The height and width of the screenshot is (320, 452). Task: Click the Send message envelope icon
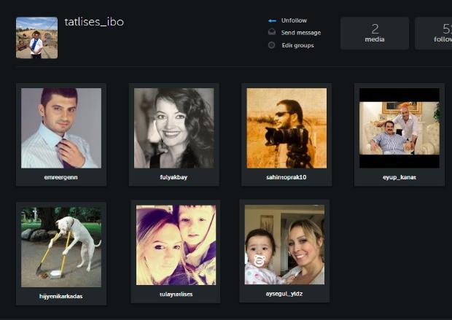click(272, 32)
